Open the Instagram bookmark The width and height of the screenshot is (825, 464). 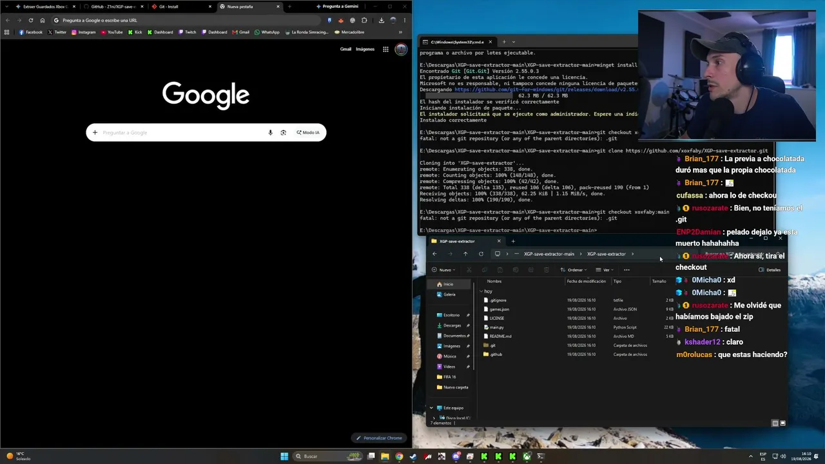pos(84,32)
